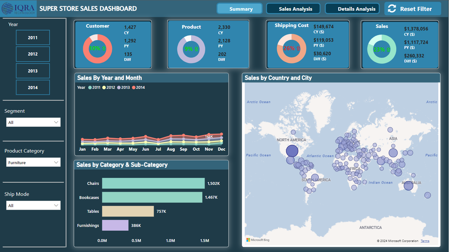Image resolution: width=449 pixels, height=252 pixels.
Task: Switch to the Sales Analysis tab
Action: 293,8
